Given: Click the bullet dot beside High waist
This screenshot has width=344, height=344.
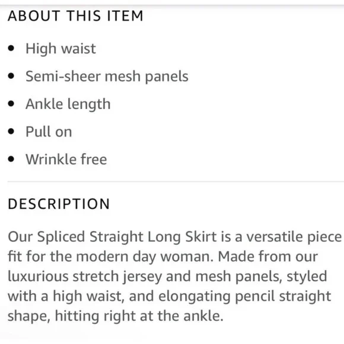Looking at the screenshot, I should [11, 48].
